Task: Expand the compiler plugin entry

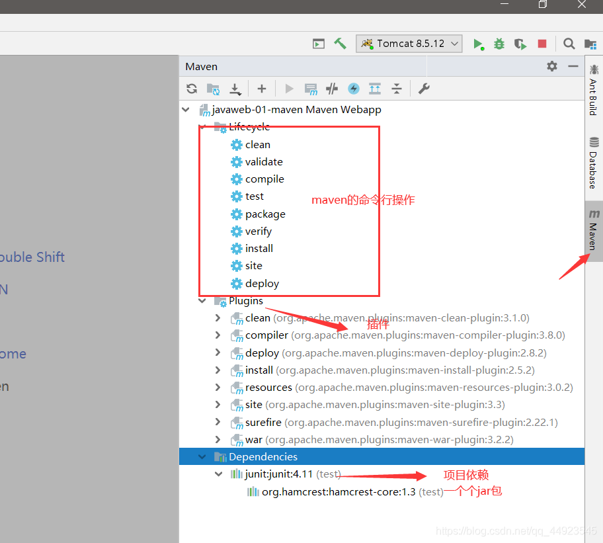Action: click(218, 335)
